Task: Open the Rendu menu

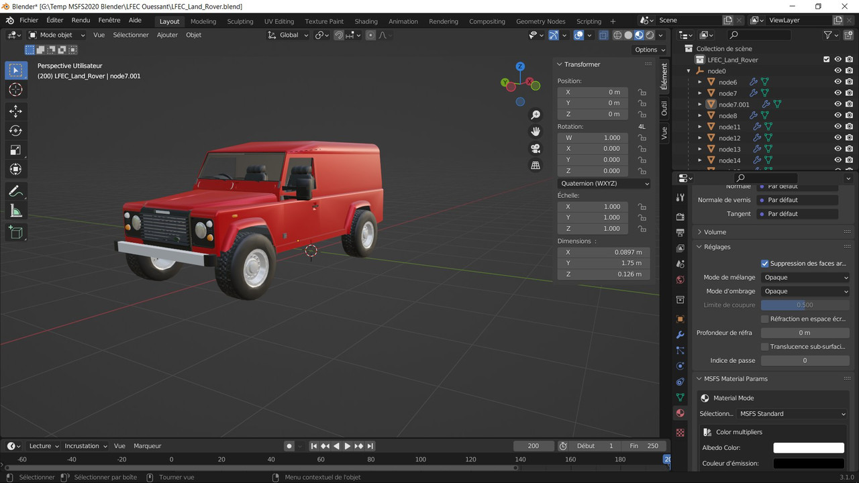Action: tap(81, 20)
